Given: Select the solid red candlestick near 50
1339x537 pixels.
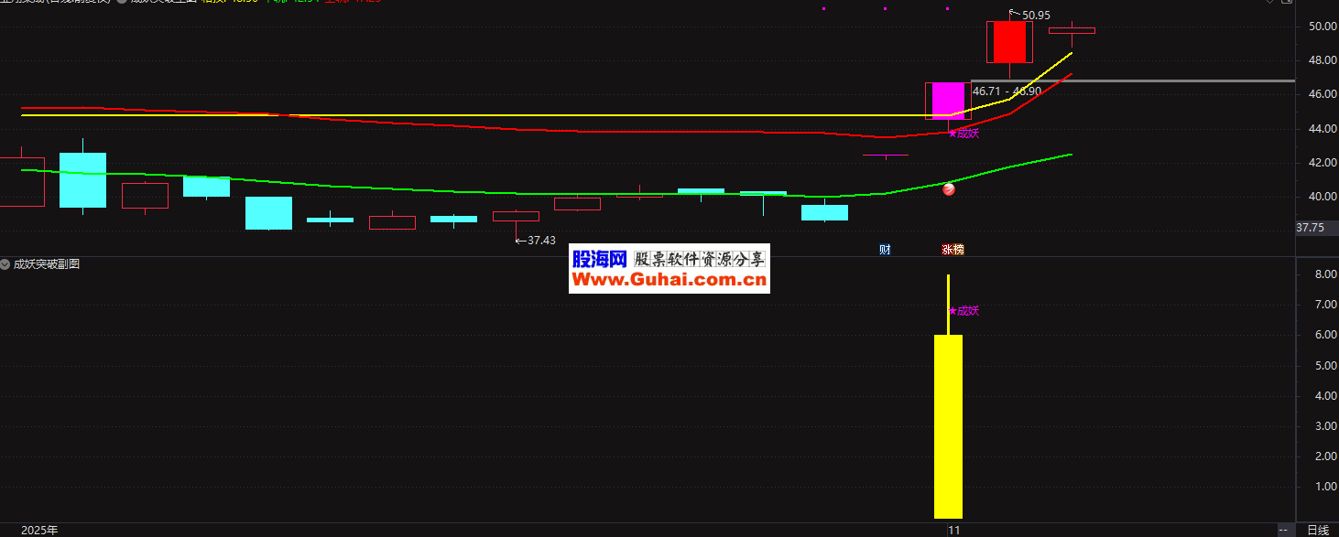Looking at the screenshot, I should tap(1009, 42).
